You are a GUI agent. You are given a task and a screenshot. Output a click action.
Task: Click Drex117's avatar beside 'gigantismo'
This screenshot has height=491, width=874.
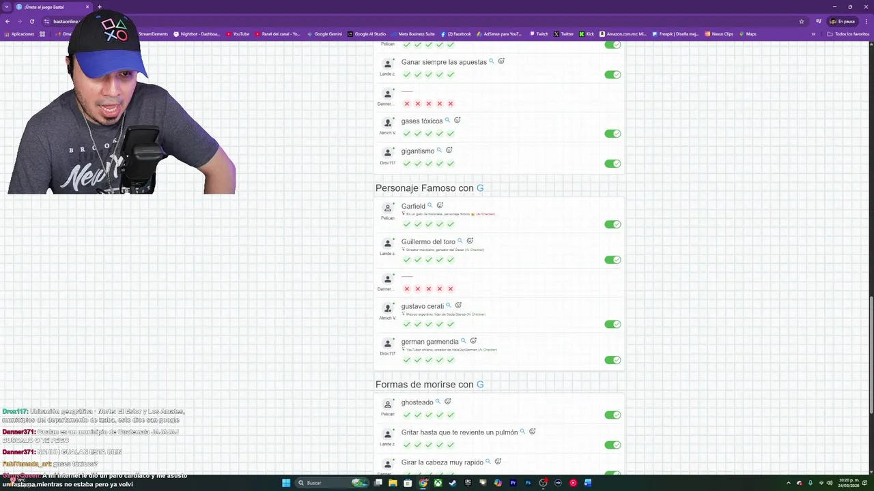tap(388, 153)
